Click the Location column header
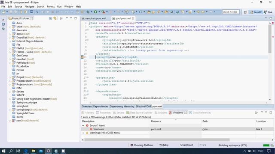This screenshot has width=275, height=154. point(264,121)
